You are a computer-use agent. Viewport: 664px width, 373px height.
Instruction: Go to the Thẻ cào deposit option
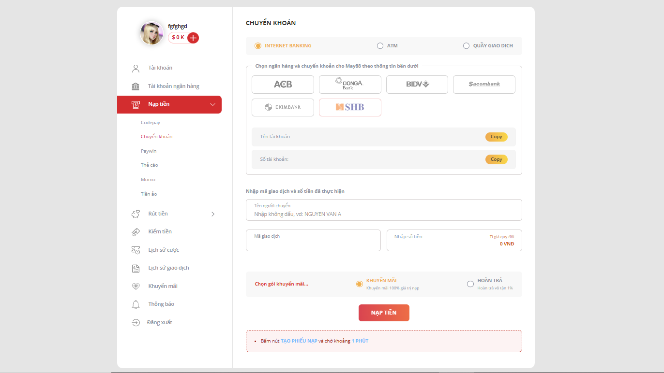pyautogui.click(x=150, y=165)
